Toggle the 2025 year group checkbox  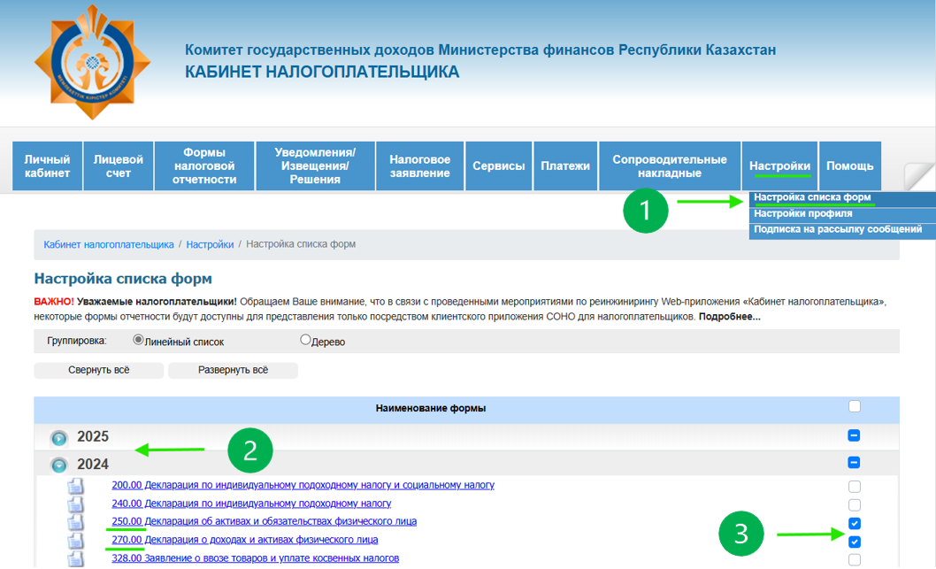pyautogui.click(x=854, y=436)
